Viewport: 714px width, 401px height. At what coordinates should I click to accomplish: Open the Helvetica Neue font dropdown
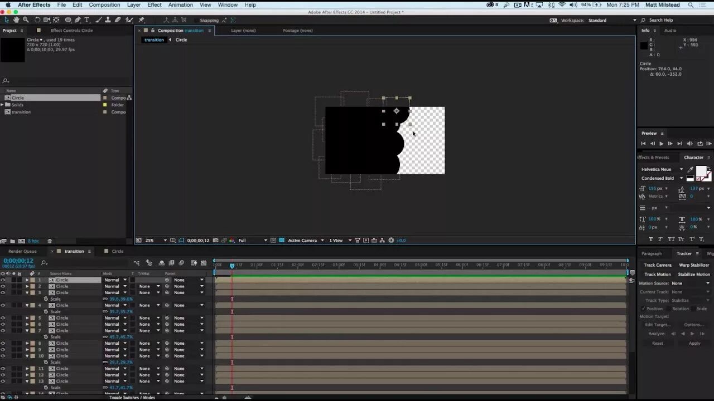[x=662, y=169]
